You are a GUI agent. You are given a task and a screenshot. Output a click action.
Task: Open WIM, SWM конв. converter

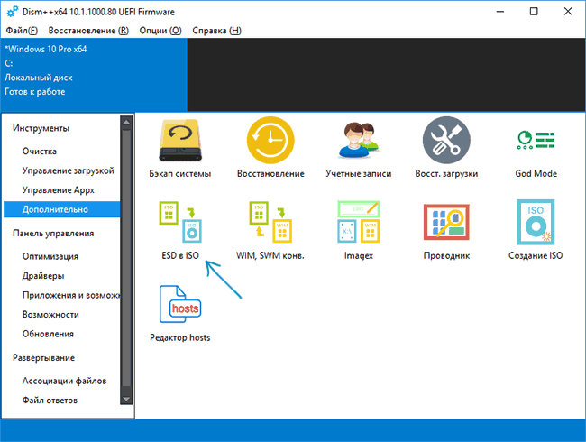(270, 224)
